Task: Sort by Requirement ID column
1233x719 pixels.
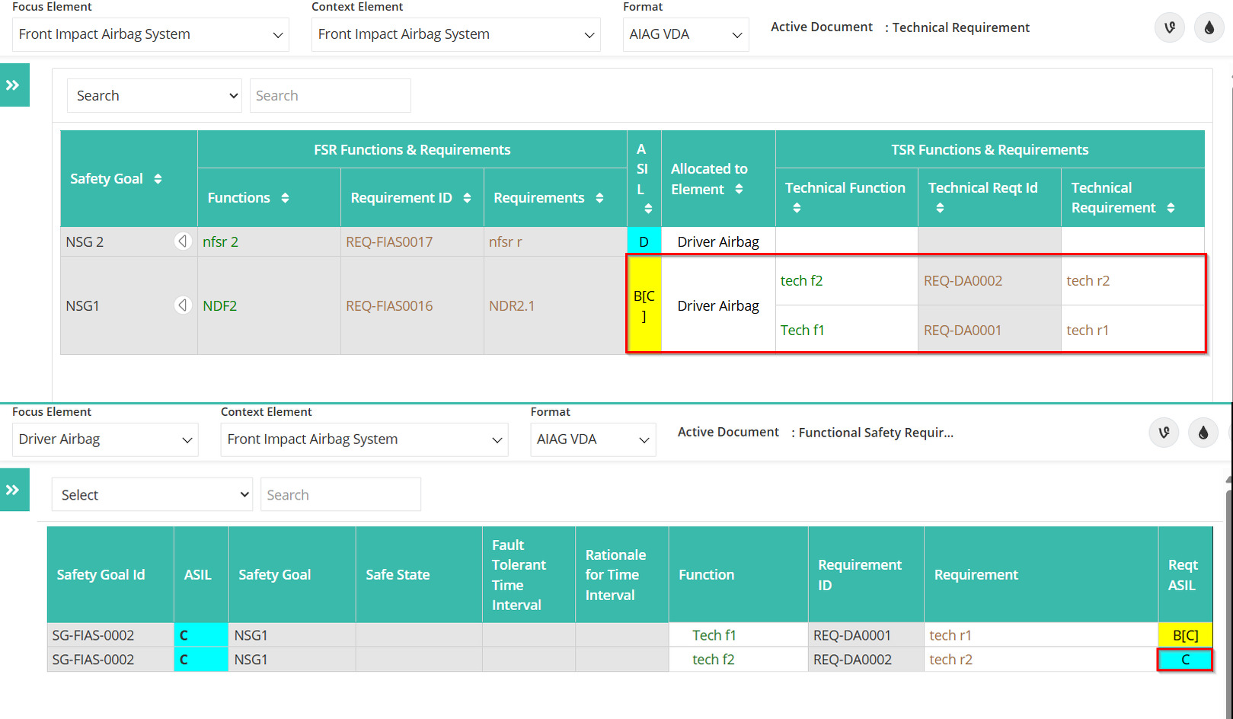Action: [467, 198]
